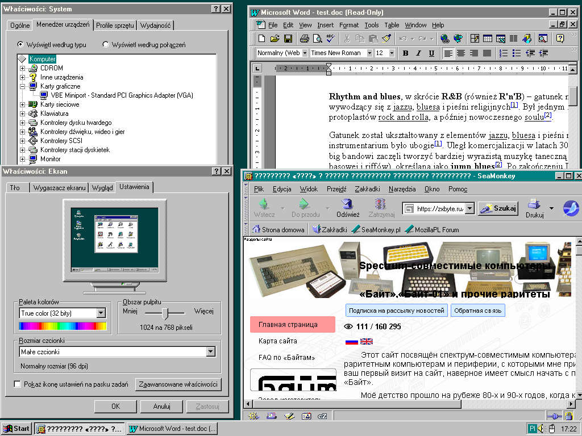582x436 pixels.
Task: Click Zaawansowane właściwości button
Action: click(x=178, y=384)
